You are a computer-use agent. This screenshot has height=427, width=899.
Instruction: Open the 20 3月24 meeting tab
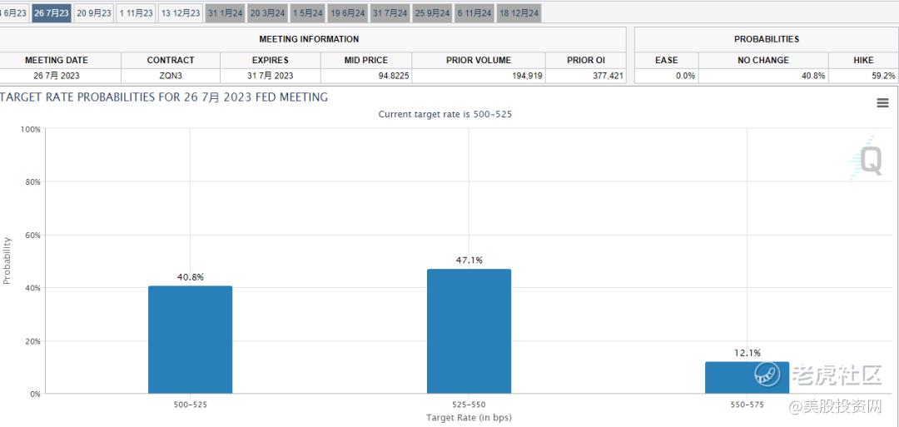click(268, 13)
